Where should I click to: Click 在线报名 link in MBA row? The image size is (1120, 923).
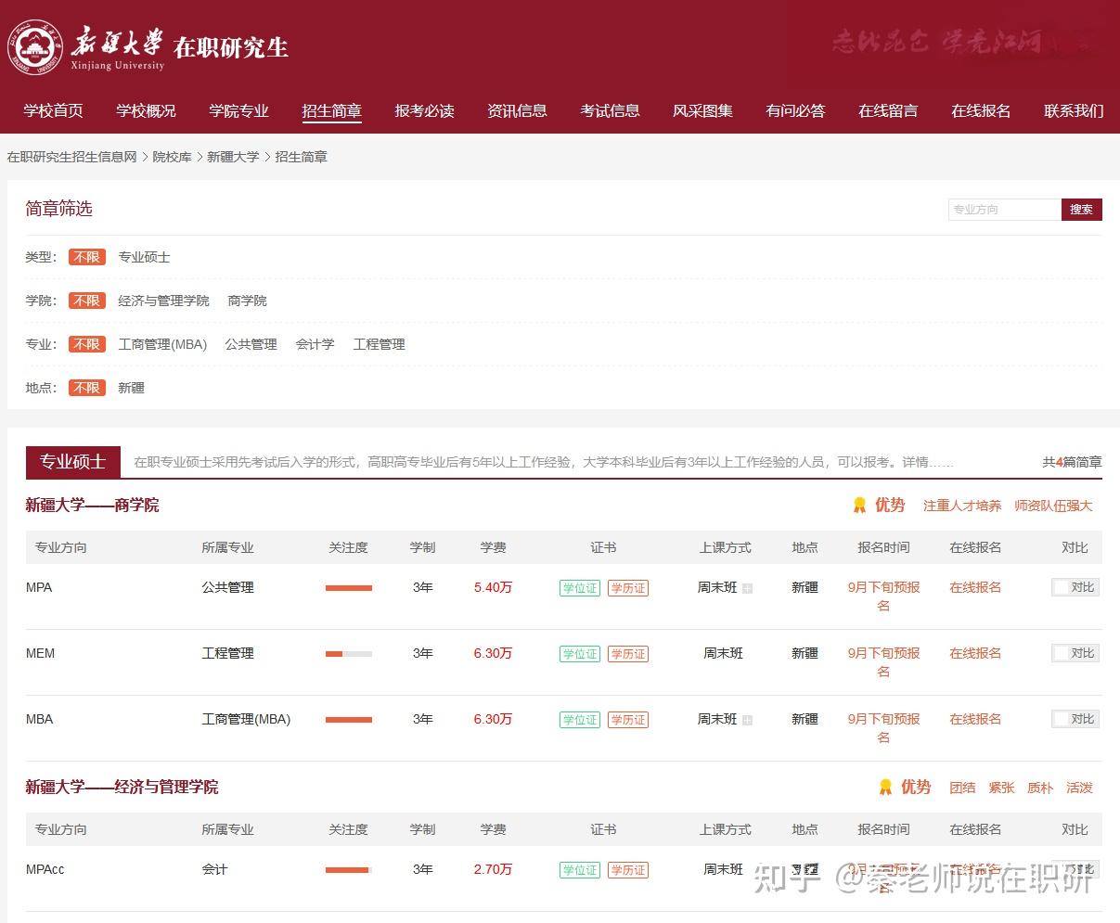975,719
